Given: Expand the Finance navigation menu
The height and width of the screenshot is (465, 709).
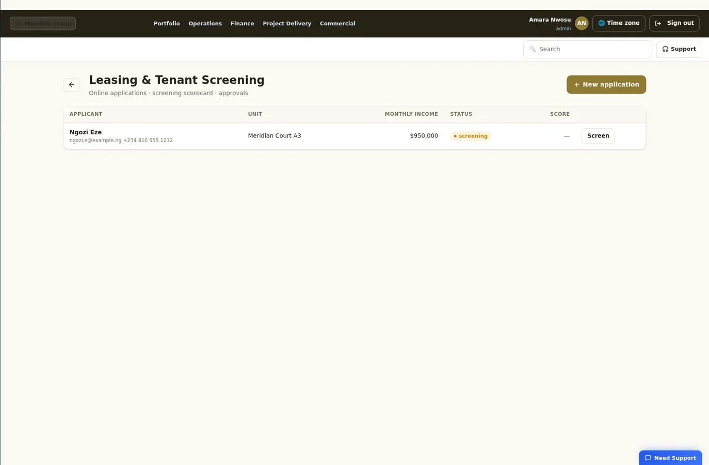Looking at the screenshot, I should point(243,23).
